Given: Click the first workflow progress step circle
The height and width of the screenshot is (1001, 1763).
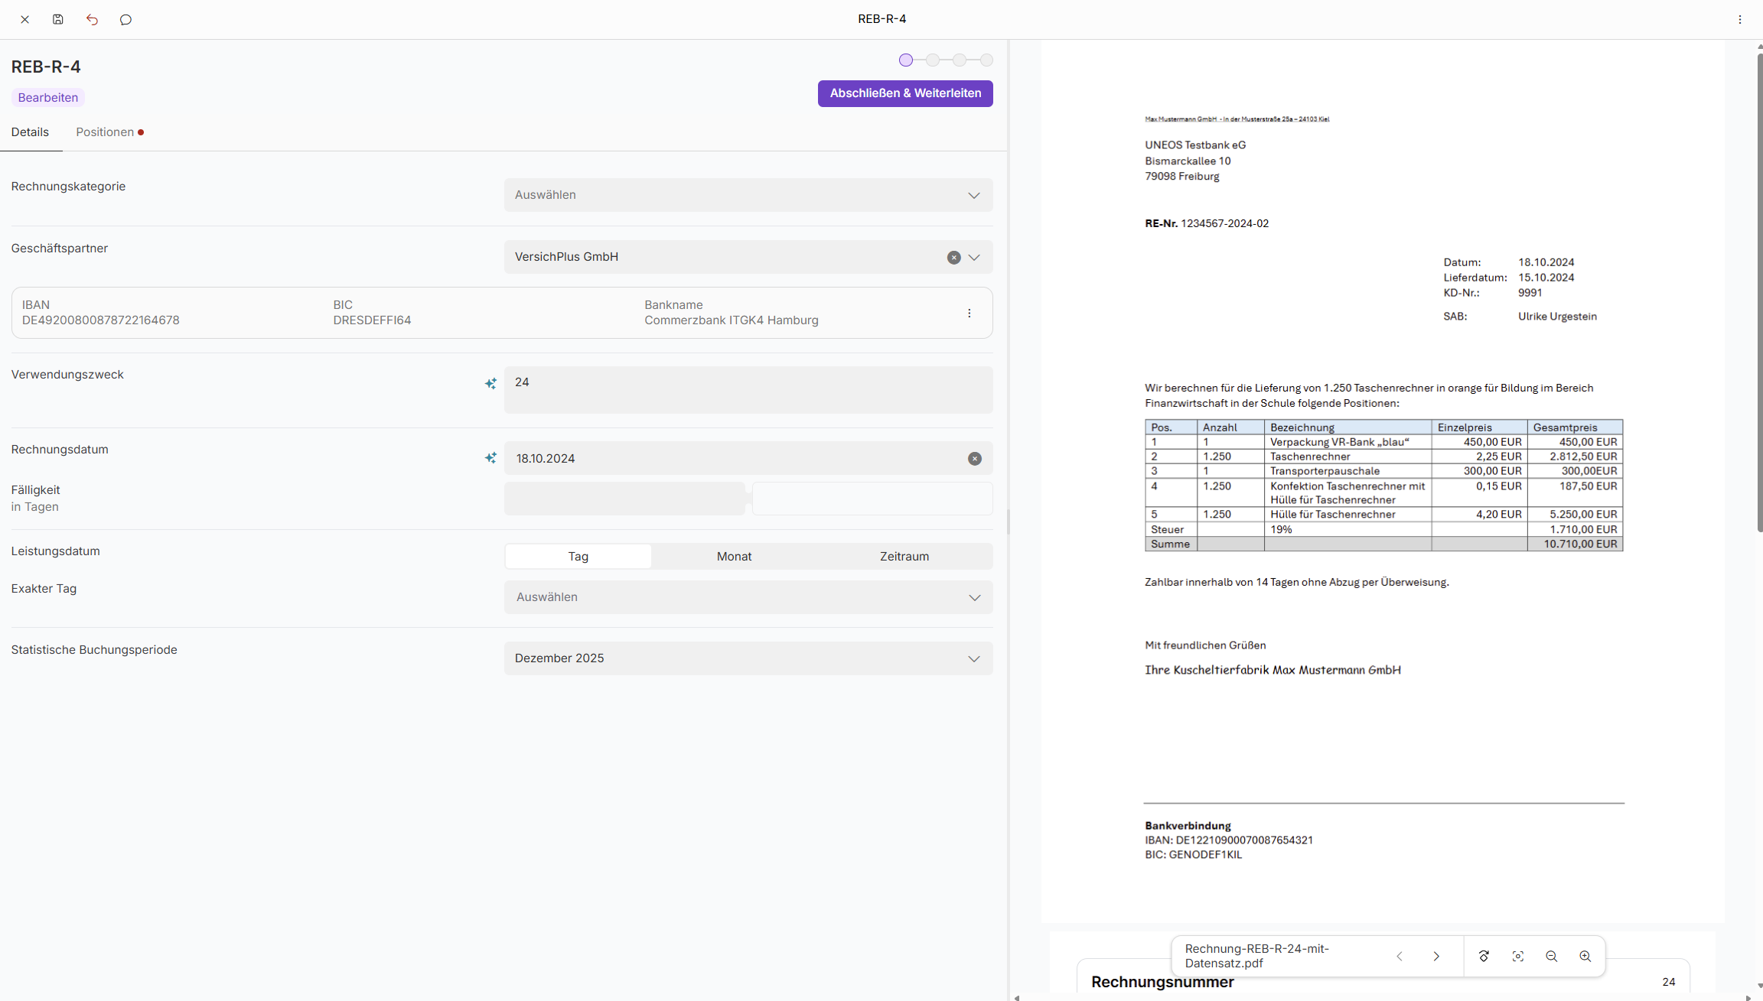Looking at the screenshot, I should click(906, 60).
